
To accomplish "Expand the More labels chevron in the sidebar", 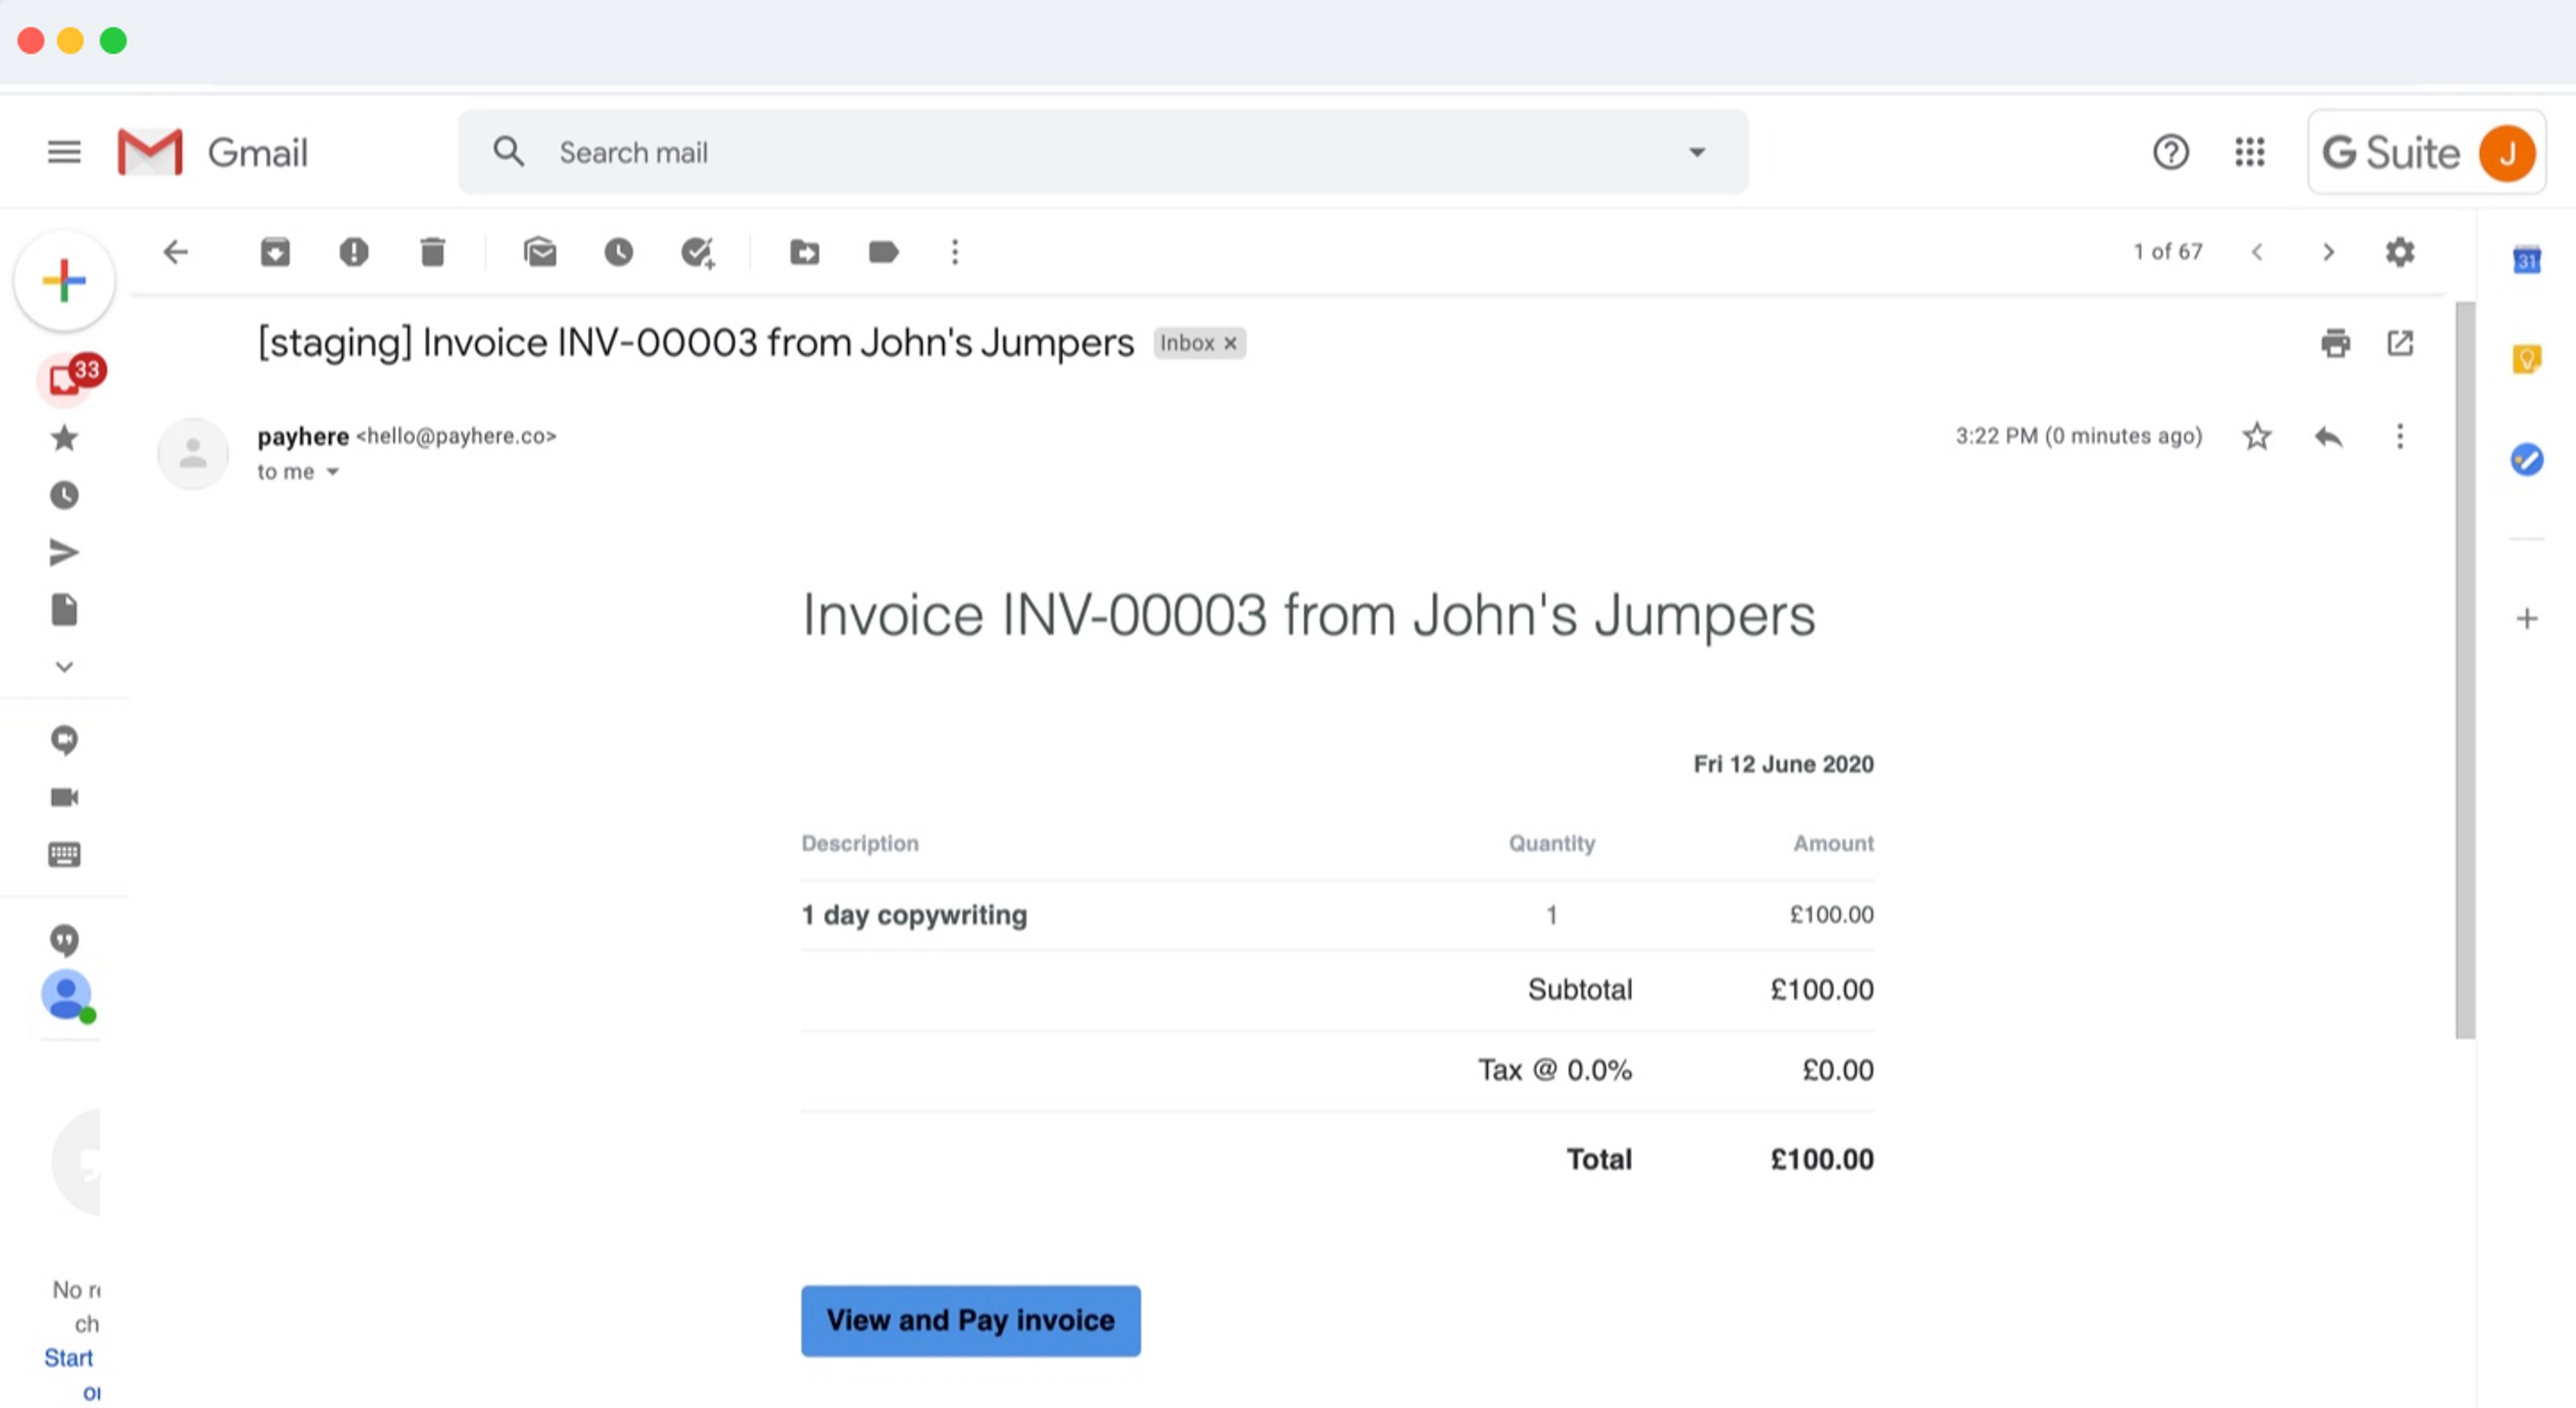I will (64, 667).
